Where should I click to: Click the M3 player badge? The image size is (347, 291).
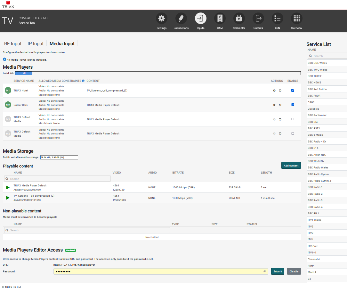point(8,119)
